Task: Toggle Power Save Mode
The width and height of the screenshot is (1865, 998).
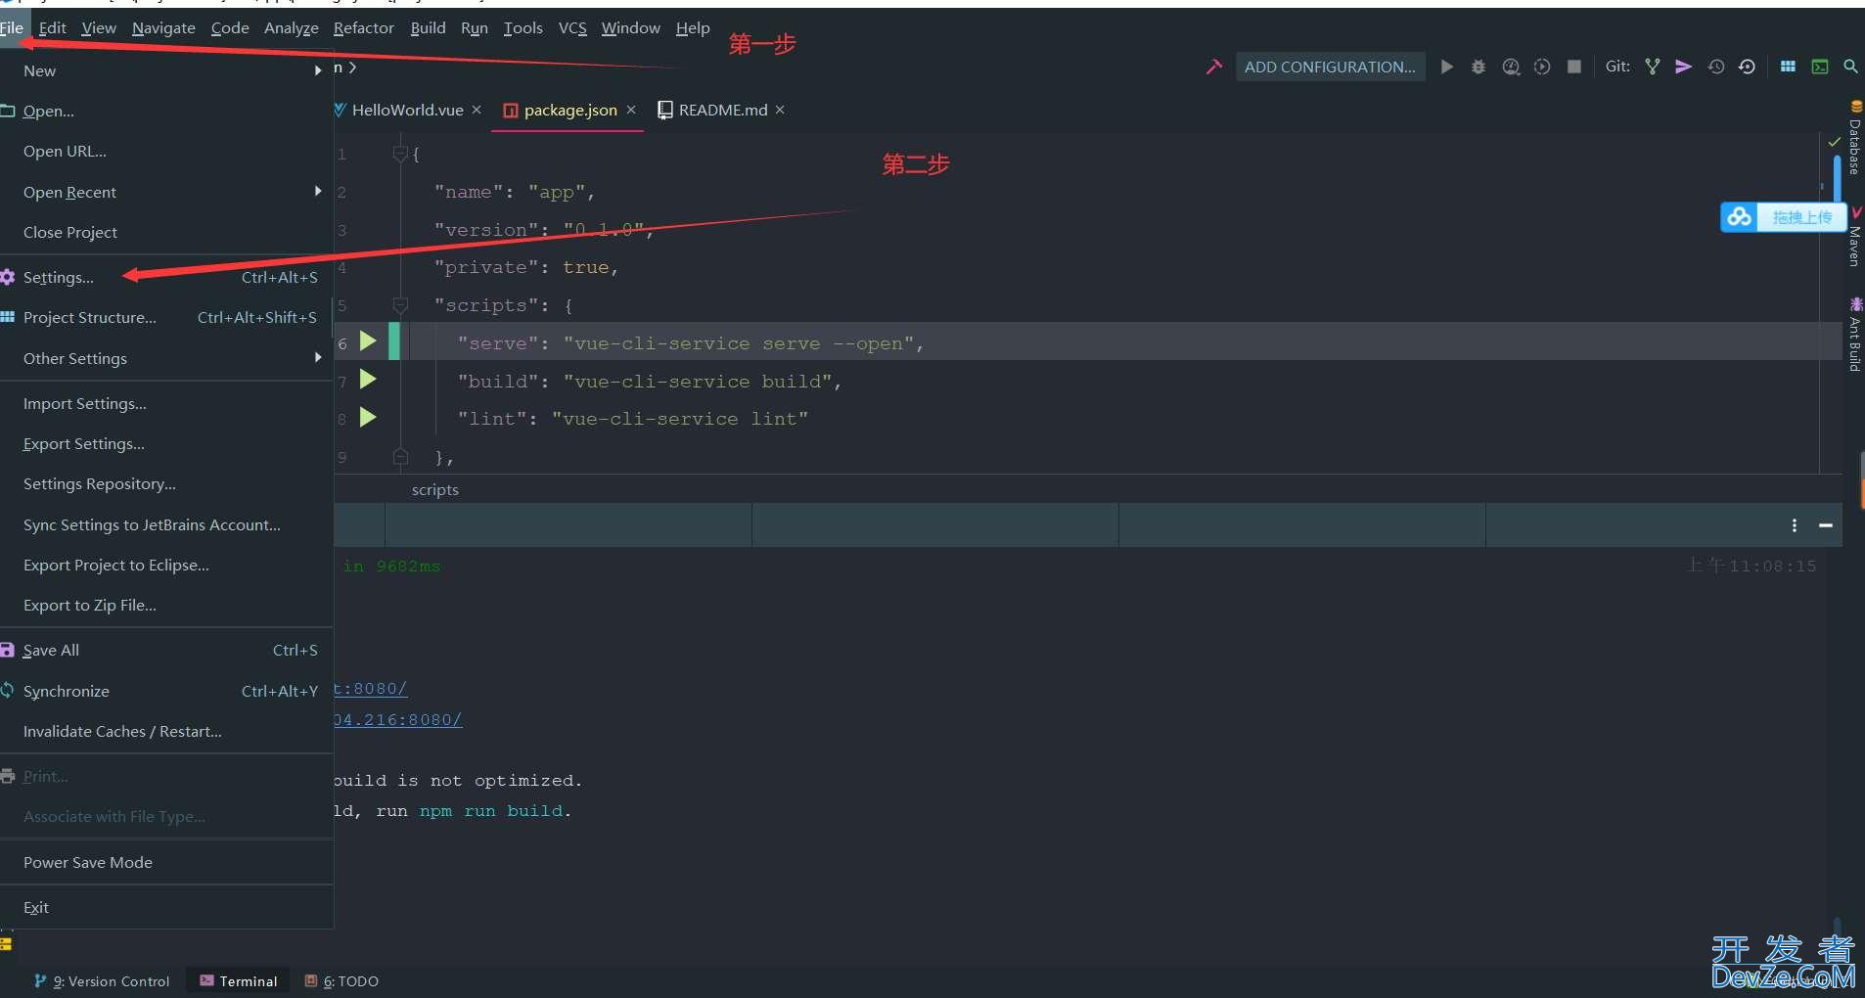Action: point(166,862)
